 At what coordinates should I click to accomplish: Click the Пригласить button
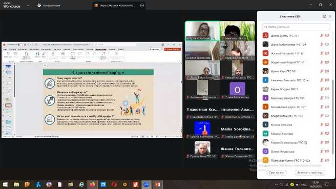[277, 173]
